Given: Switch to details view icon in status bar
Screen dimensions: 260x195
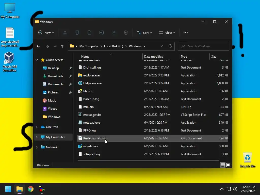Looking at the screenshot, I should 223,165.
